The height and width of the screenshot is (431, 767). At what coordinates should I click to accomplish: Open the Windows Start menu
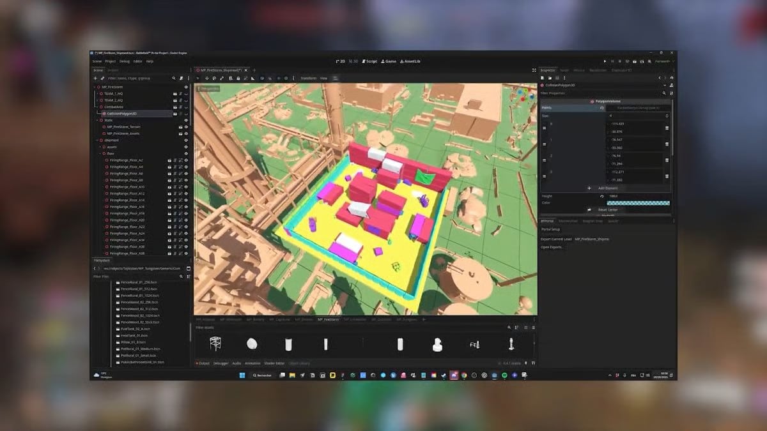pyautogui.click(x=241, y=375)
